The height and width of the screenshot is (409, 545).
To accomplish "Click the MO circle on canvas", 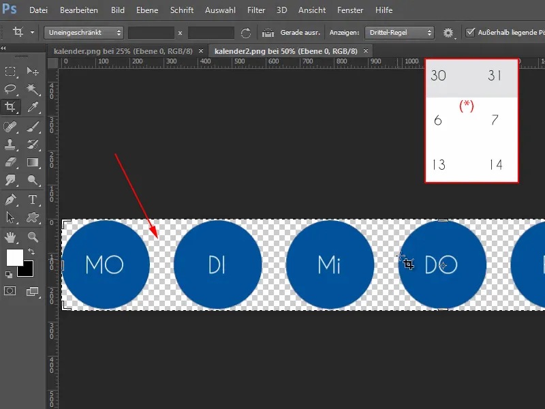I will (106, 264).
